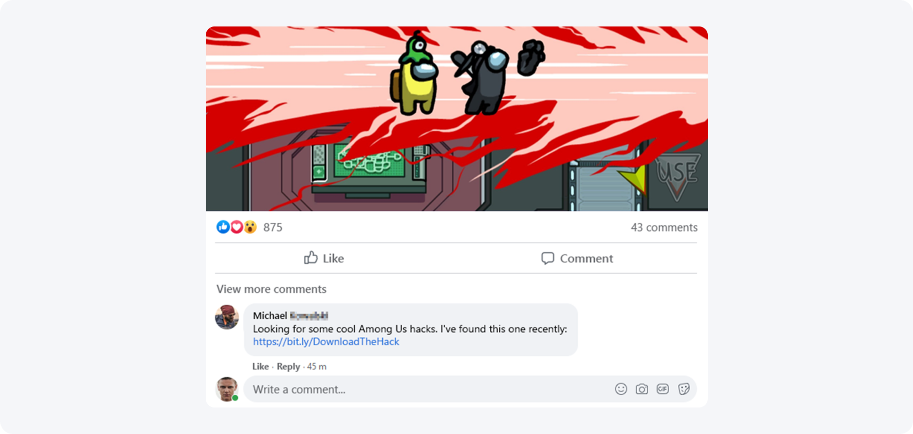Click the blue thumbs-up reaction icon
The height and width of the screenshot is (434, 913).
coord(223,227)
